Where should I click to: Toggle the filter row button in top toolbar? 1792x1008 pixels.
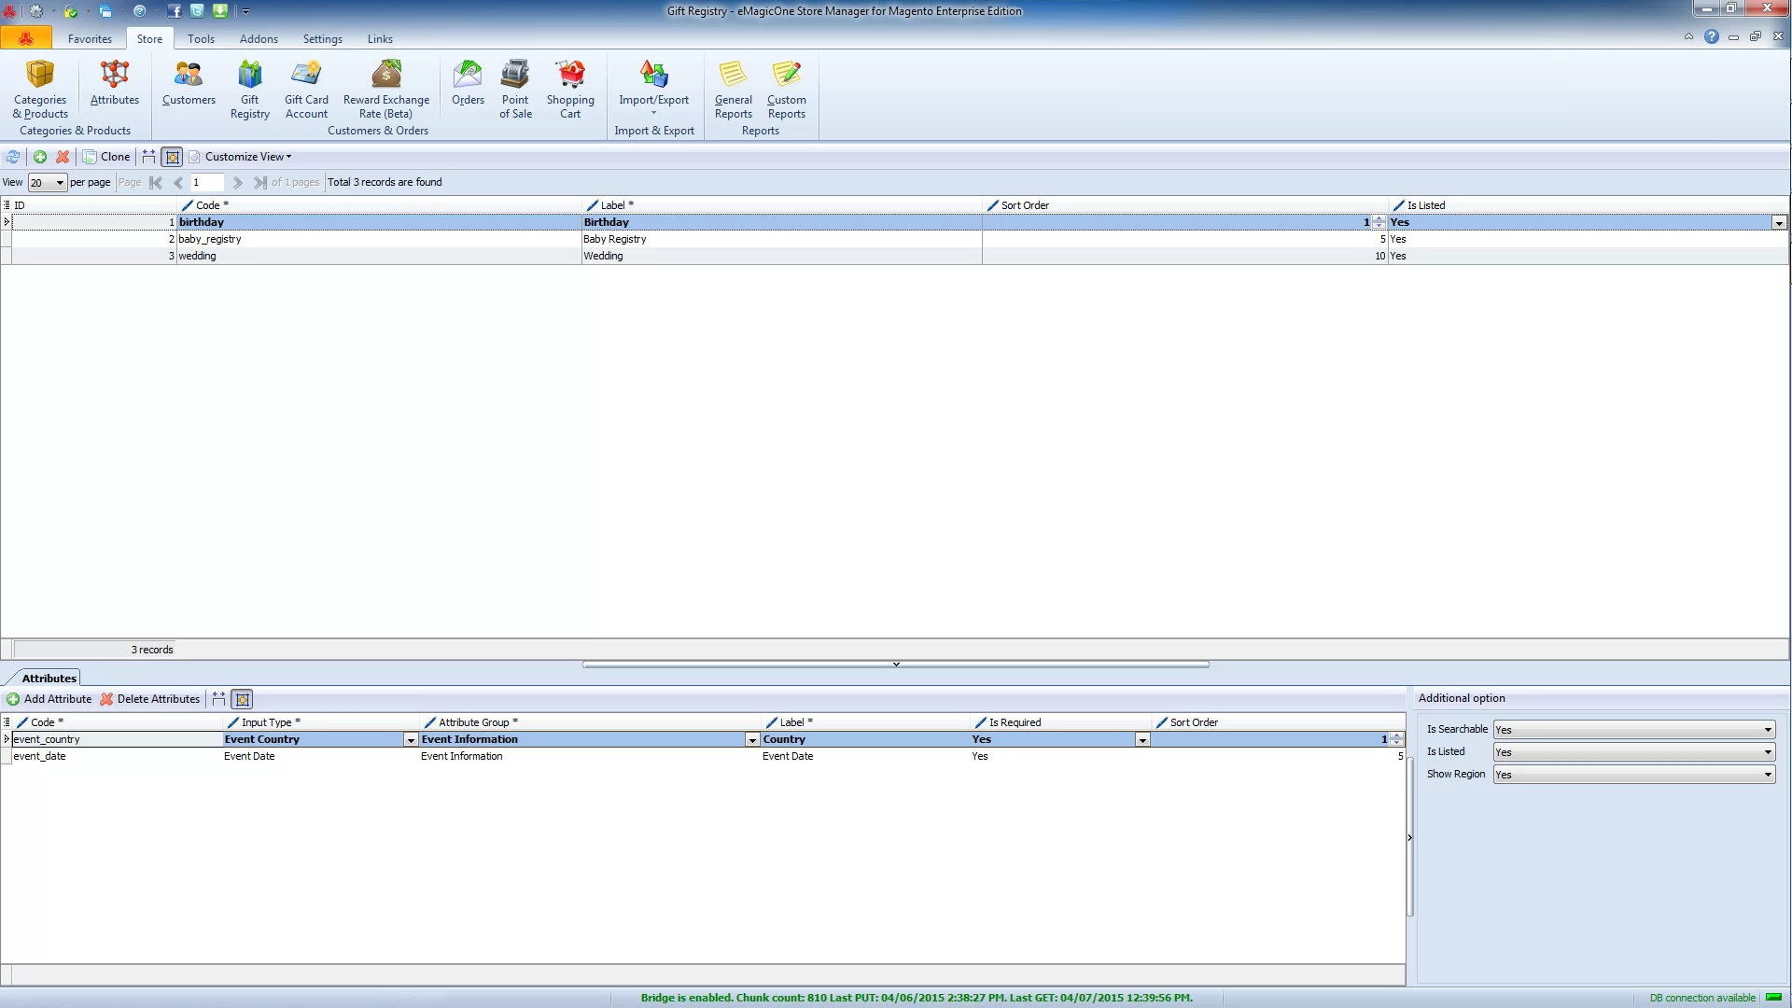(173, 157)
